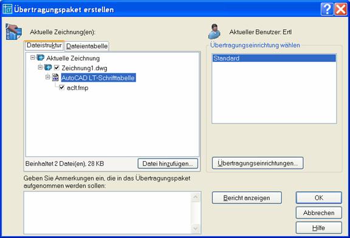Click the current drawings hand icon

[13, 32]
